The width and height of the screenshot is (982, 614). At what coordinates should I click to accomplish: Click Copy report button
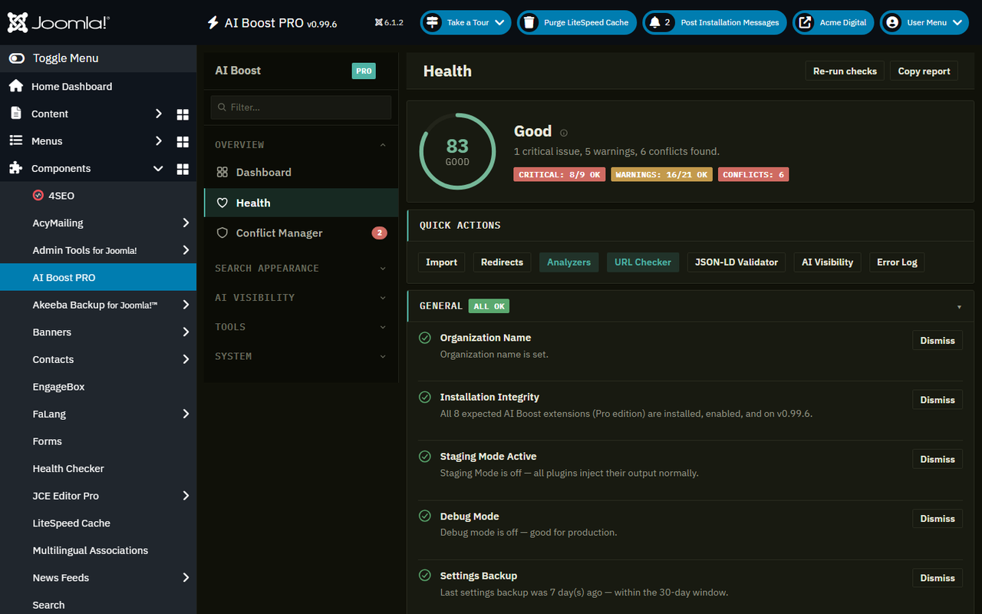coord(924,71)
